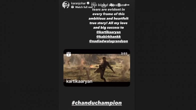
Task: Click the reel icon on the thumbnail
Action: point(68,54)
